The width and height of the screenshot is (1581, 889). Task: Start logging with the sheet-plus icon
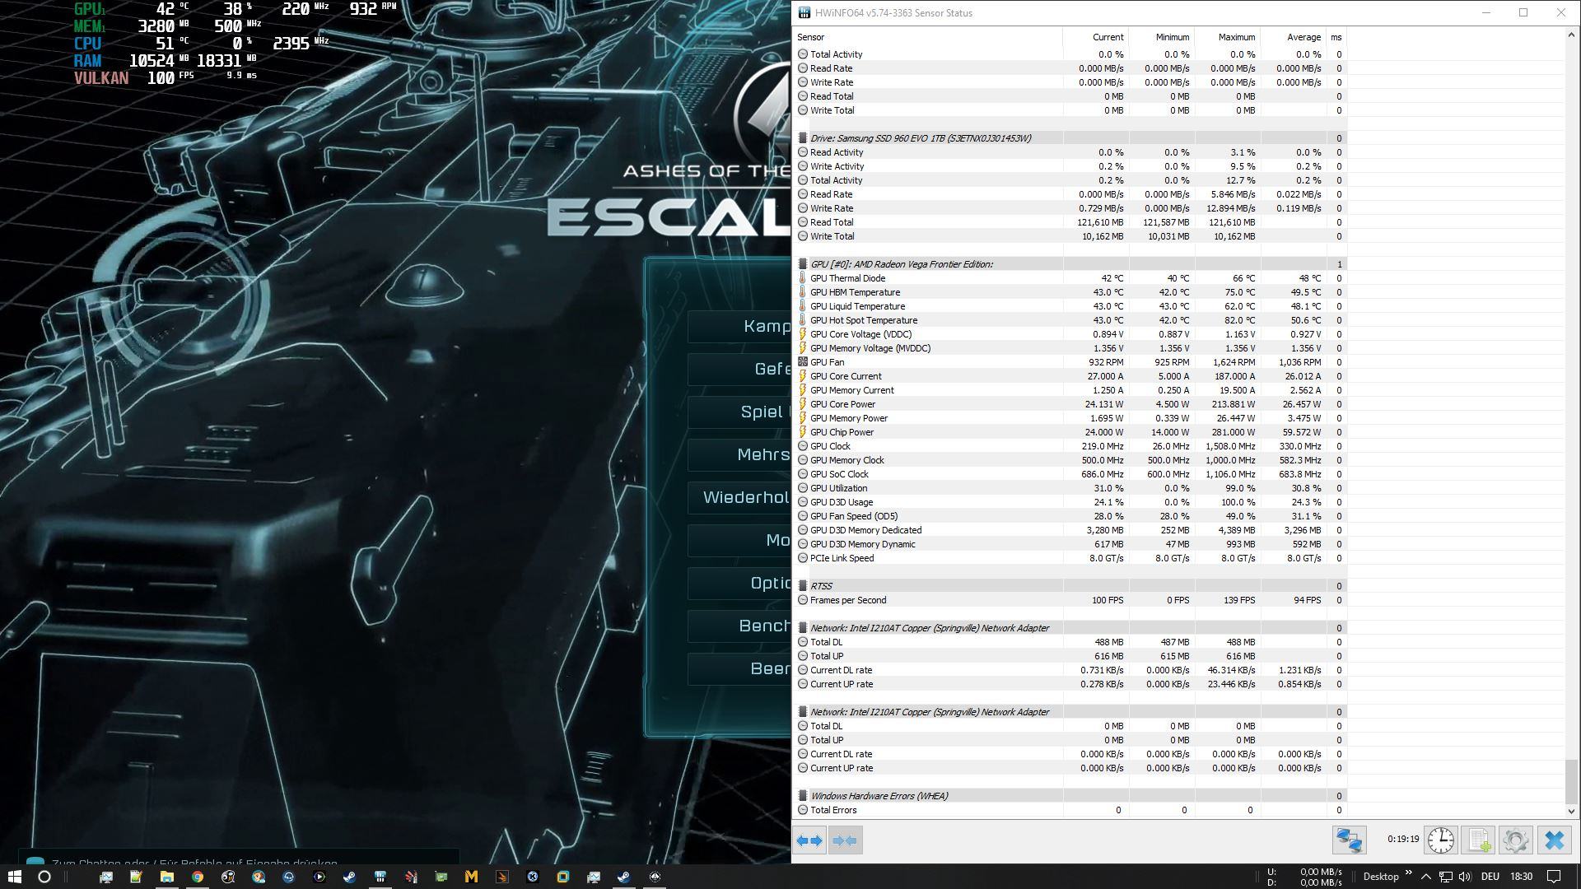click(x=1478, y=840)
